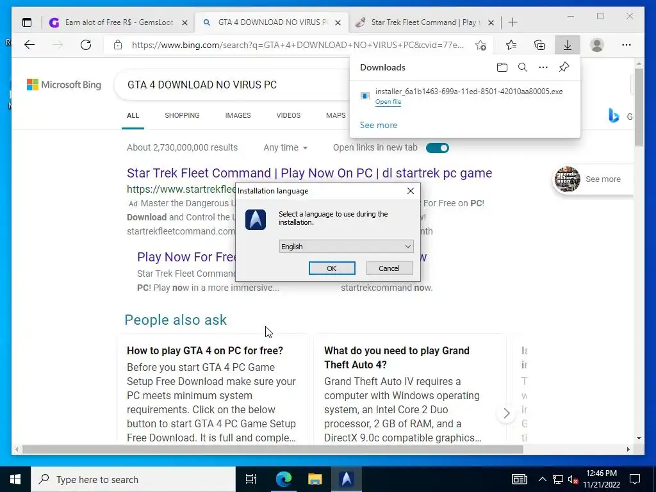
Task: Select the installer exe filename in Downloads
Action: tap(468, 92)
